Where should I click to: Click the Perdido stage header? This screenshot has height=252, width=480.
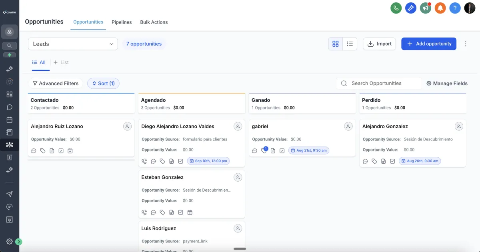(x=413, y=103)
